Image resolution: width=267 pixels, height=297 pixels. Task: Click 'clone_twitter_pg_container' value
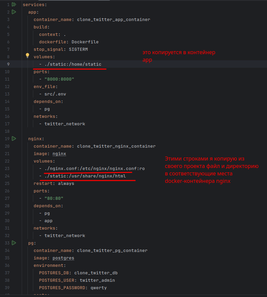point(112,250)
